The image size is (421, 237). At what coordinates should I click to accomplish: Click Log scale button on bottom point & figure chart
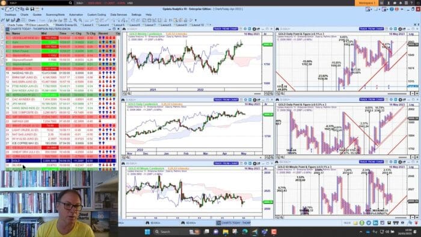[411, 167]
